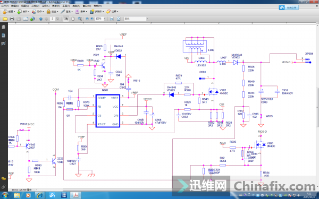
Task: Toggle fit-width scrolling page view
Action: [112, 19]
